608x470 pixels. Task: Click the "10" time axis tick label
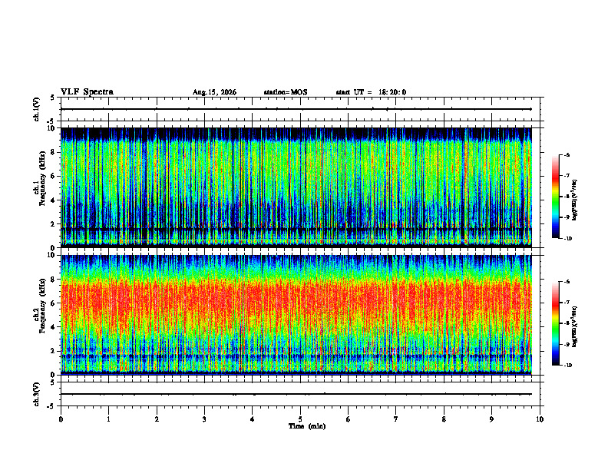tap(540, 419)
